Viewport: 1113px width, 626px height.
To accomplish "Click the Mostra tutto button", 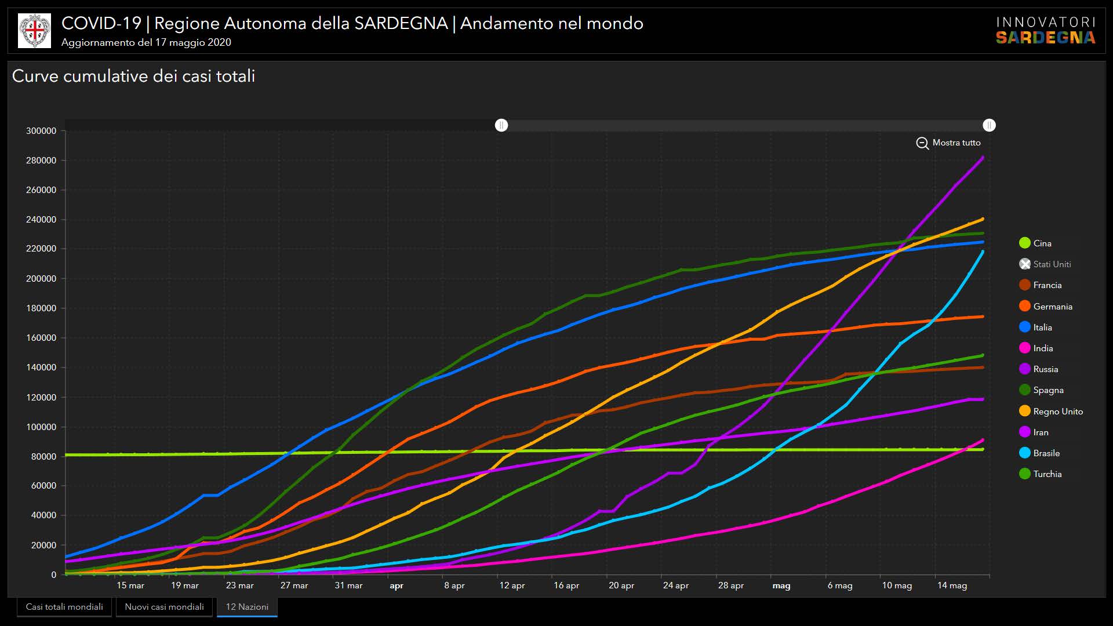I will click(956, 143).
